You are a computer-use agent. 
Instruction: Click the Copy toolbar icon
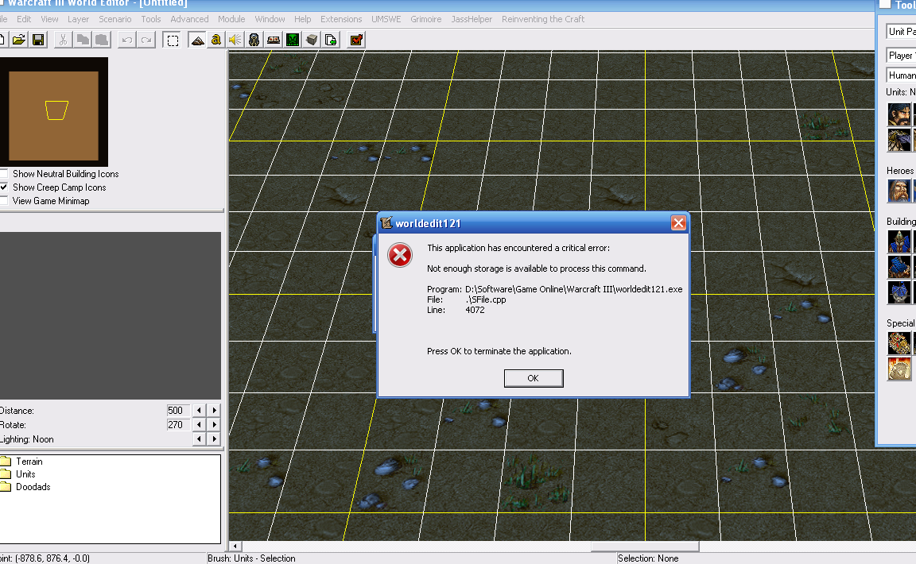coord(83,40)
